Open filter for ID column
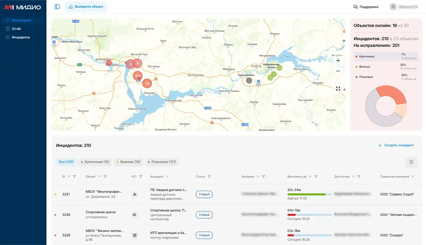Image resolution: width=426 pixels, height=245 pixels. [74, 177]
